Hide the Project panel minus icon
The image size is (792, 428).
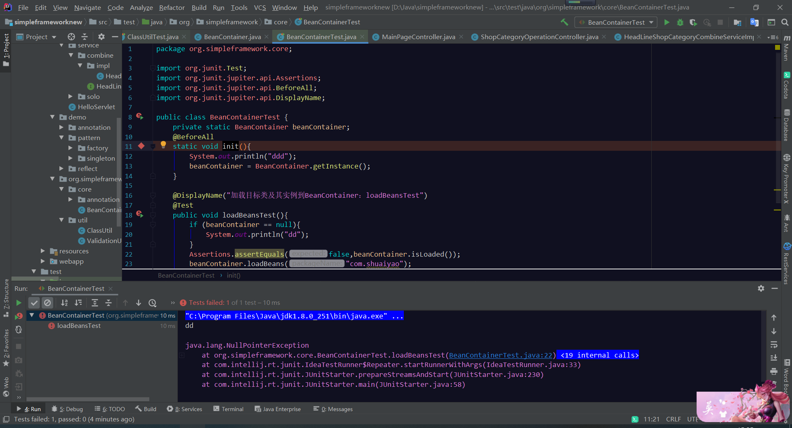point(115,37)
